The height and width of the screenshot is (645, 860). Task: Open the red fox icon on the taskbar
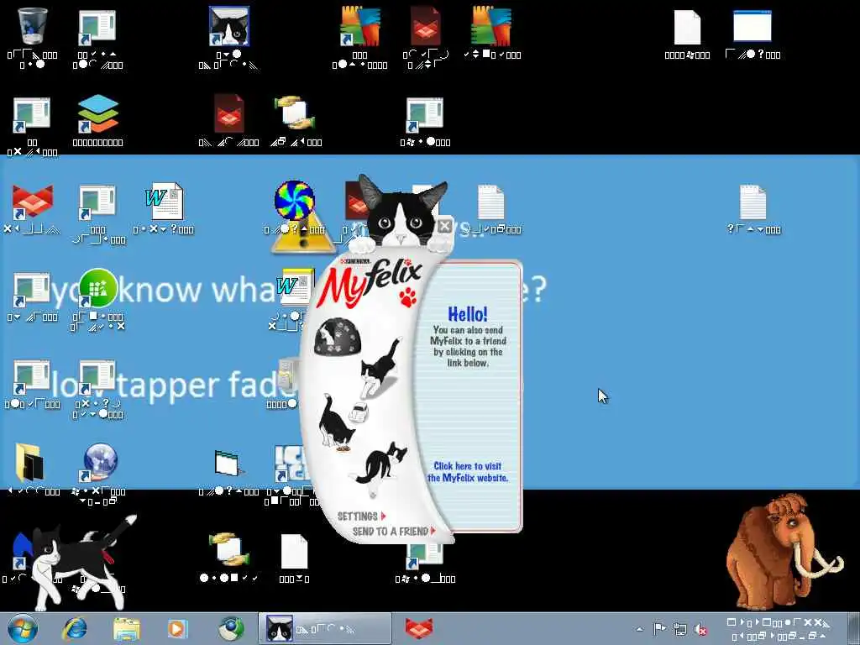pyautogui.click(x=419, y=628)
